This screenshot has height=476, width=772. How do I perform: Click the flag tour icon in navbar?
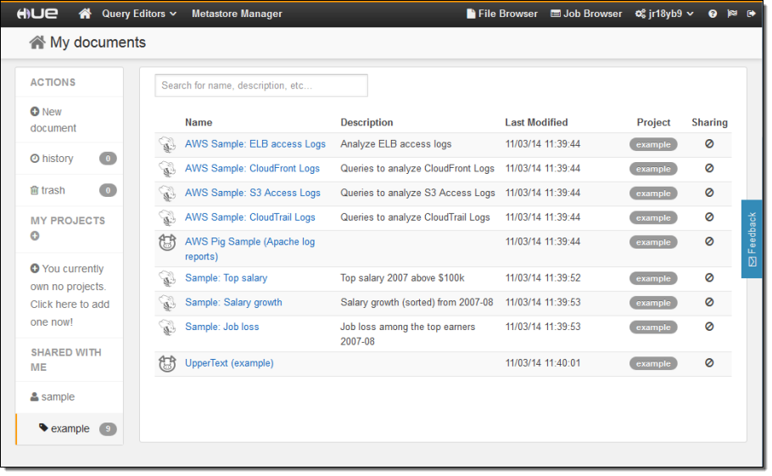732,14
